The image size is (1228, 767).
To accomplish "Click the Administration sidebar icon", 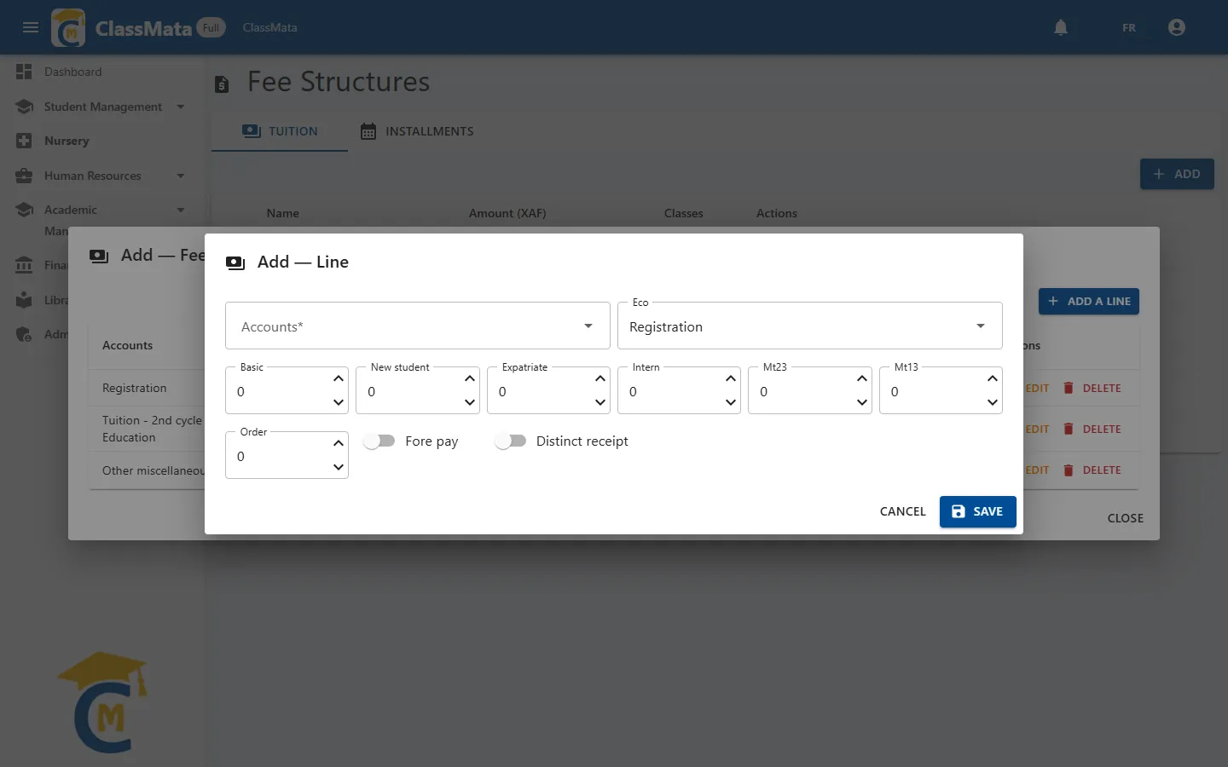I will [24, 334].
